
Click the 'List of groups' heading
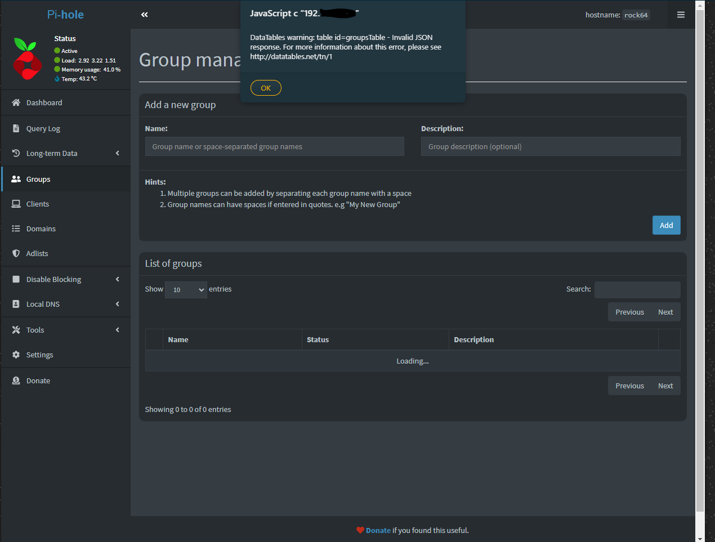(173, 263)
